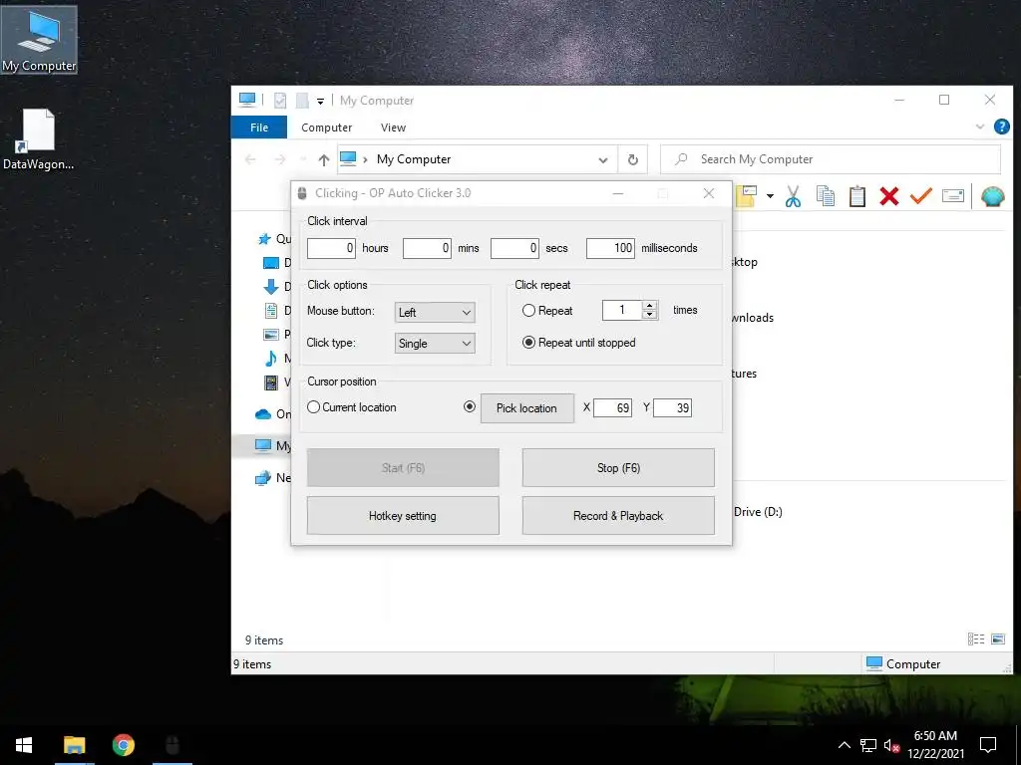Open the Music note icon in sidebar
The height and width of the screenshot is (765, 1021).
coord(271,358)
